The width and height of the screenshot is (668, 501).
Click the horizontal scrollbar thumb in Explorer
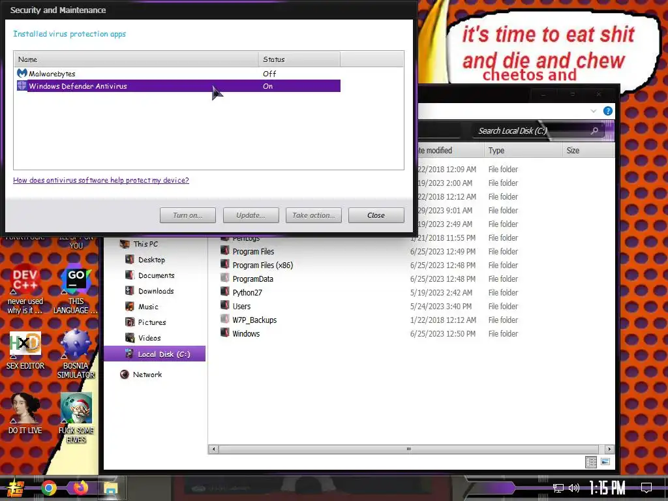point(408,449)
